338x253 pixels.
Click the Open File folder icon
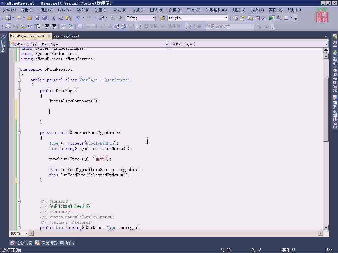29,18
